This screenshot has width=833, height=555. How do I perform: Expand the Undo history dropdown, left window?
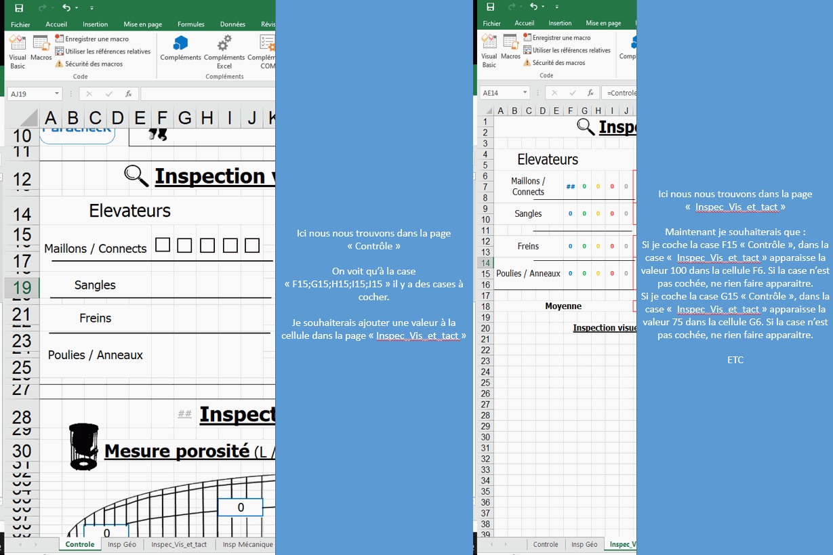pos(77,8)
